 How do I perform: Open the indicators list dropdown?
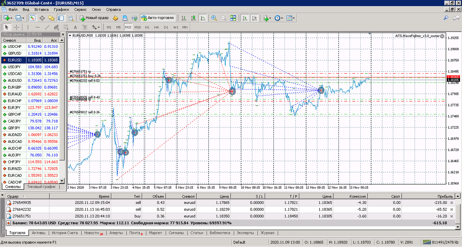[267, 18]
